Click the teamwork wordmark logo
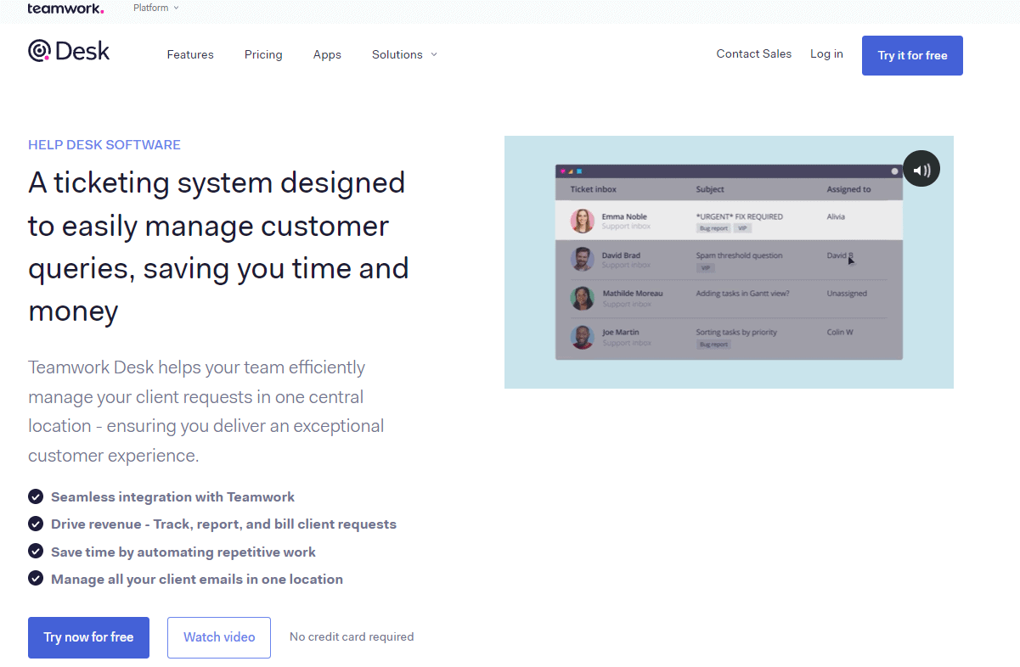Image resolution: width=1020 pixels, height=667 pixels. point(65,8)
